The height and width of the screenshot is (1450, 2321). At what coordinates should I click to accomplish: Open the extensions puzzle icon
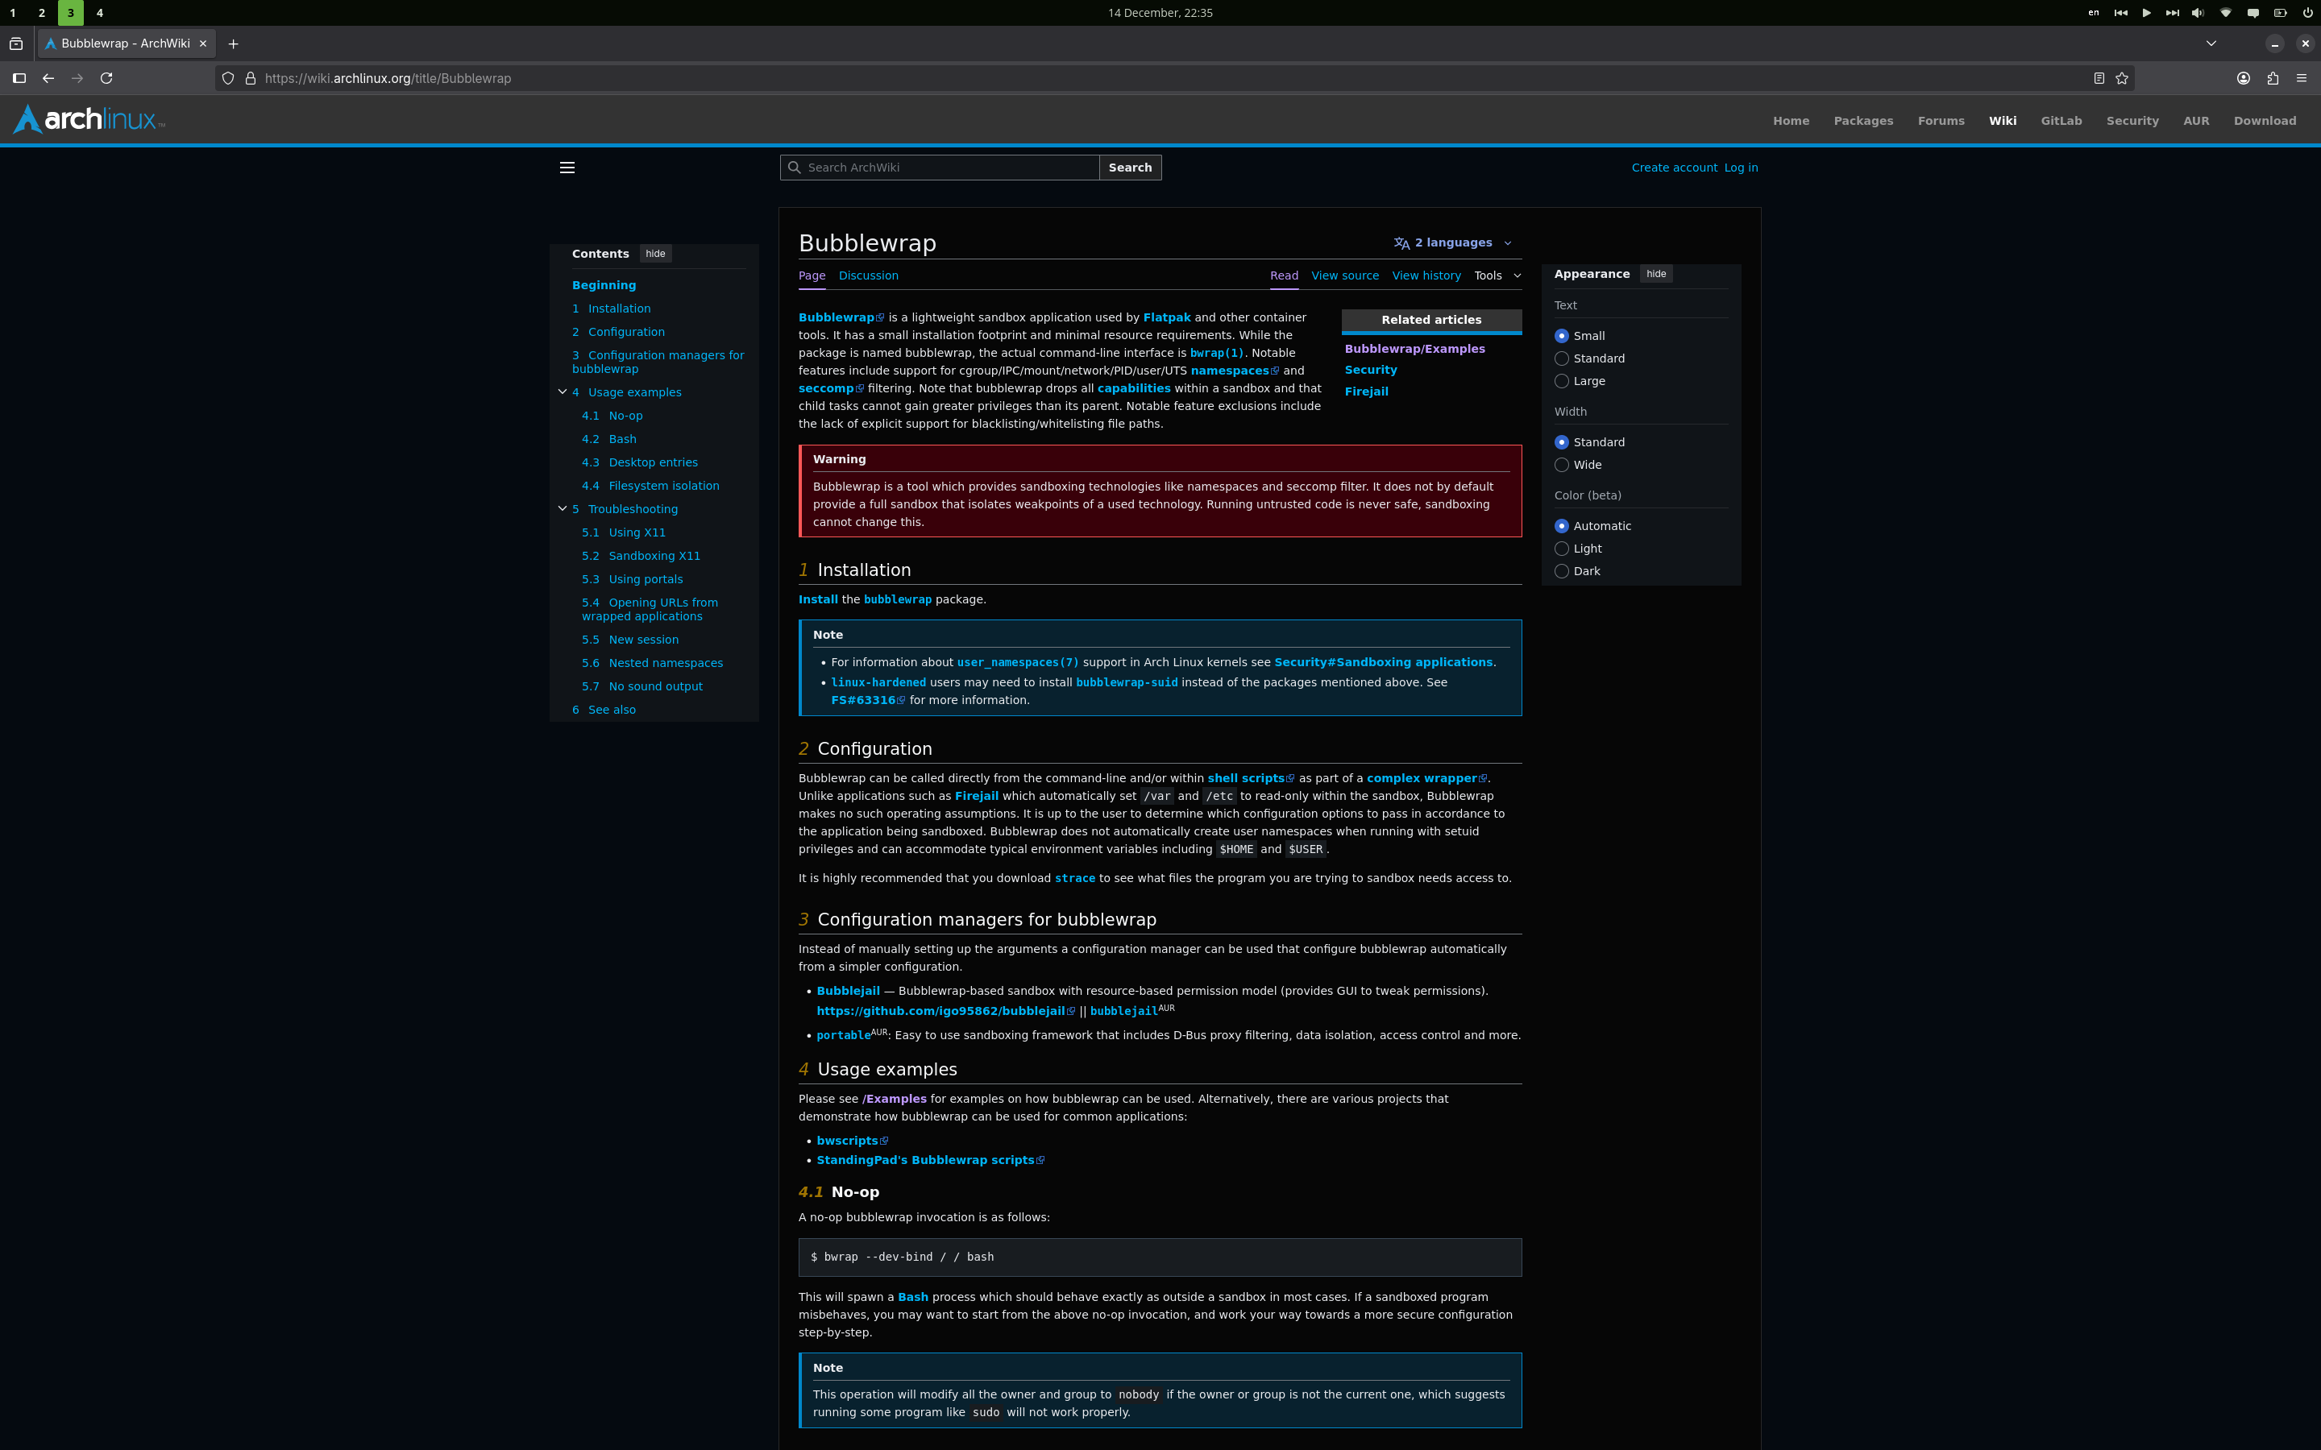2272,79
